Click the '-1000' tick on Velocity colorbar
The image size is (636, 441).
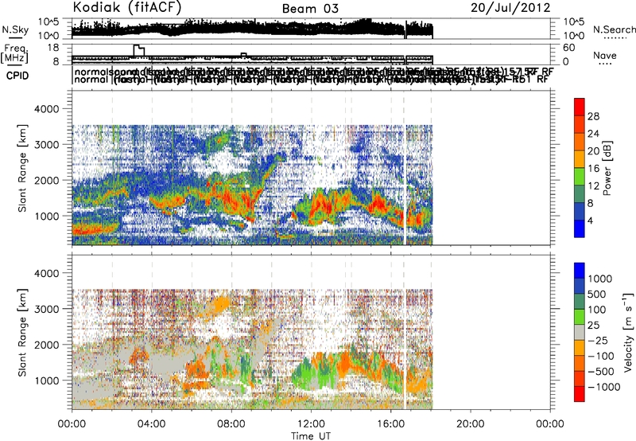(x=603, y=387)
